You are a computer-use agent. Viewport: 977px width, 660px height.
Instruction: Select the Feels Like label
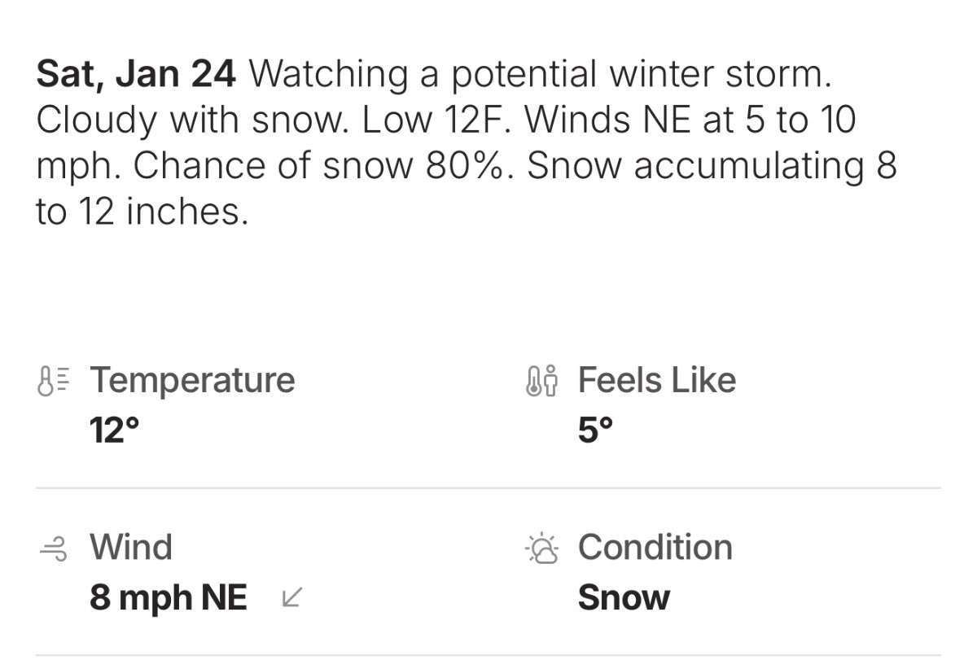click(x=656, y=380)
